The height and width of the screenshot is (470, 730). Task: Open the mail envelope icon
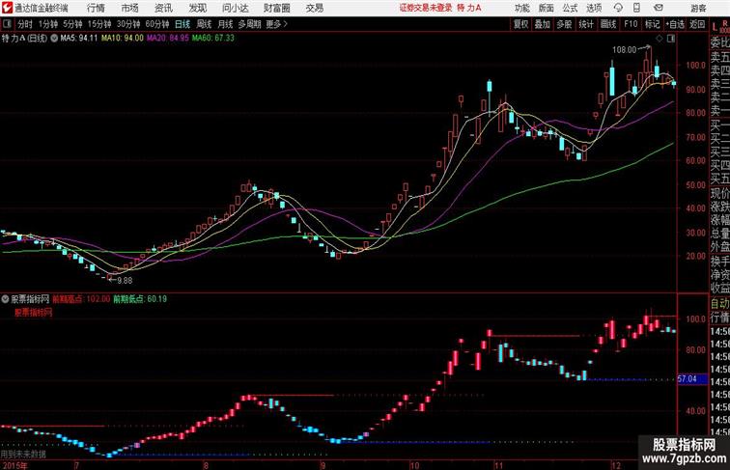pyautogui.click(x=659, y=8)
